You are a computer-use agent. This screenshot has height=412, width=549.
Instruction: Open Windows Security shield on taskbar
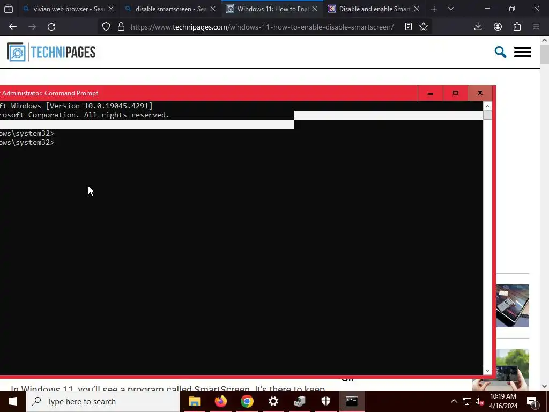[x=326, y=401]
